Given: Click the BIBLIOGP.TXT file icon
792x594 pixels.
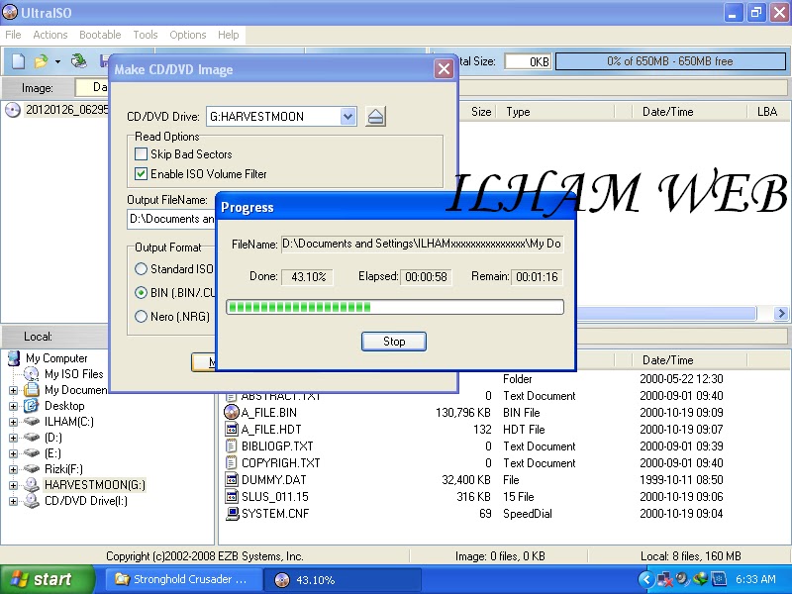Looking at the screenshot, I should (x=232, y=446).
